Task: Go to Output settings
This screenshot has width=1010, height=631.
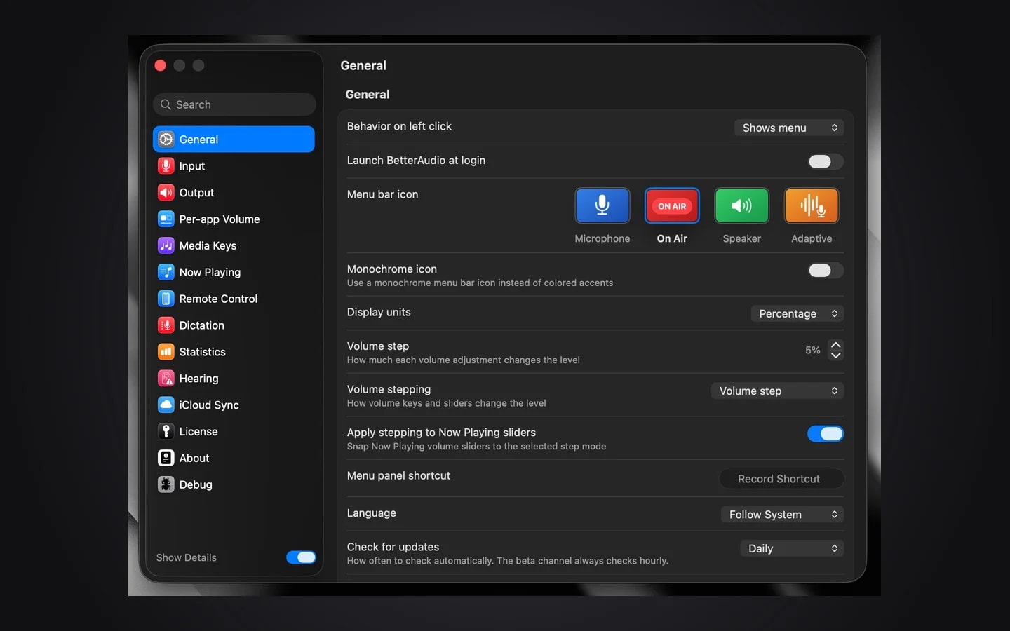Action: tap(234, 193)
